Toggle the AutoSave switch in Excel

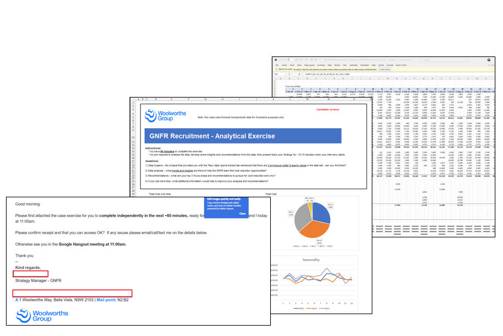[290, 60]
